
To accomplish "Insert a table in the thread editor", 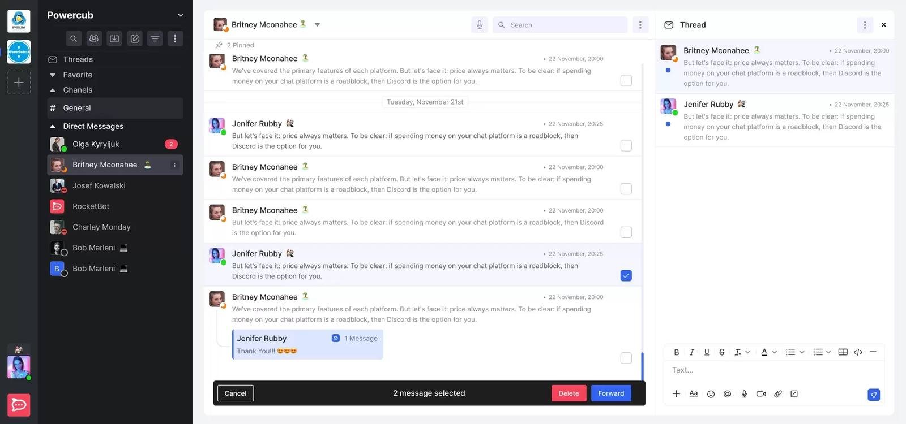I will pos(843,352).
